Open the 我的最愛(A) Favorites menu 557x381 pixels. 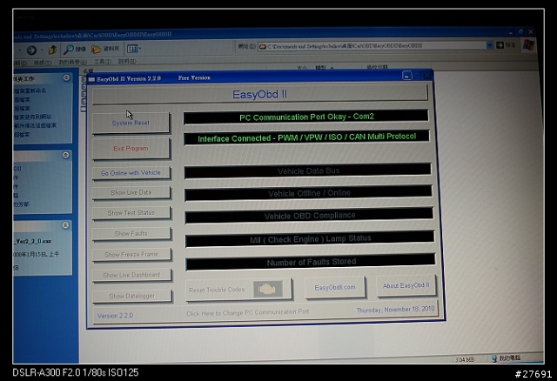coord(72,62)
